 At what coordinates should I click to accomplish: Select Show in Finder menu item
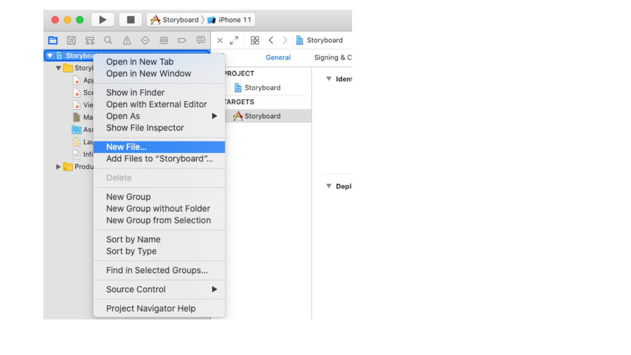135,93
